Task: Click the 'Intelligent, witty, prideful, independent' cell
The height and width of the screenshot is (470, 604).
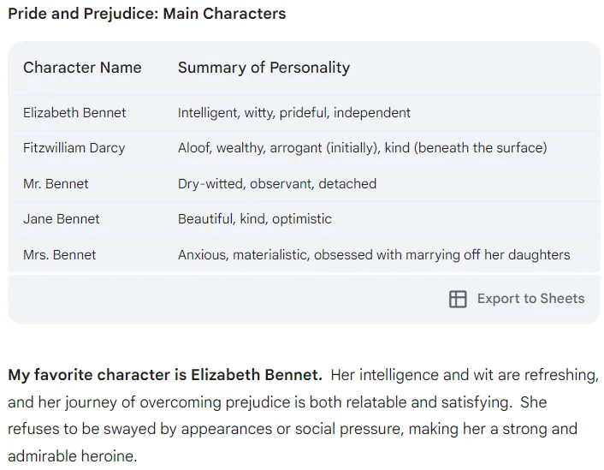Action: click(x=294, y=113)
